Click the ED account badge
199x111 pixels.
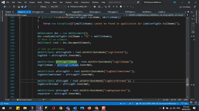175,2
